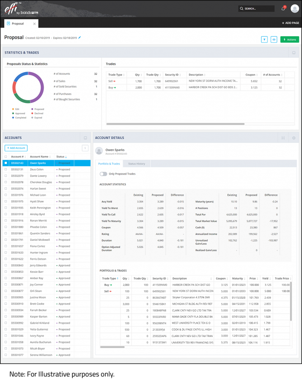Edit proposal dates with pencil icon
Image resolution: width=302 pixels, height=389 pixels.
point(80,38)
